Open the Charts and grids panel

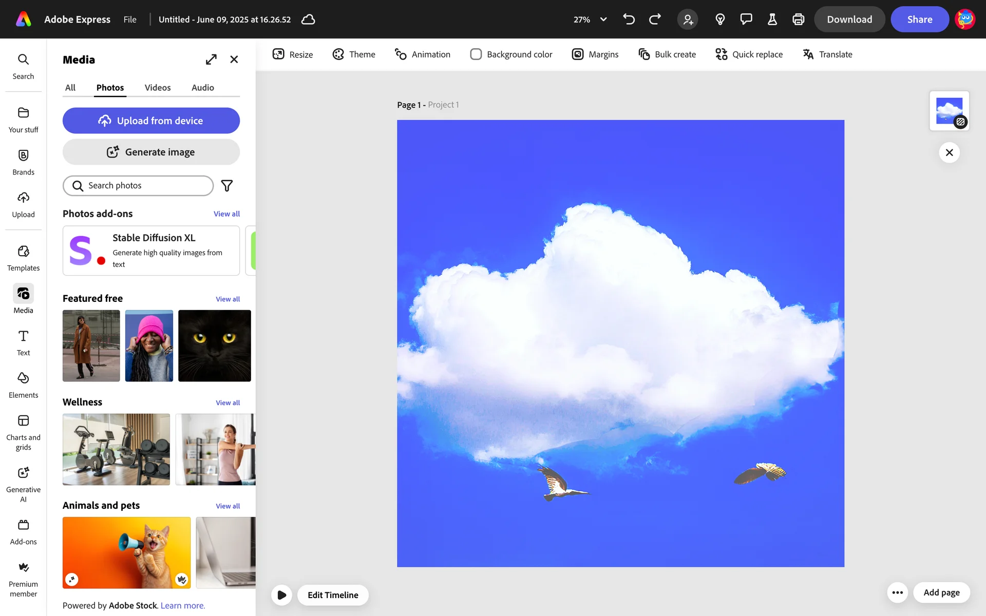pyautogui.click(x=23, y=432)
